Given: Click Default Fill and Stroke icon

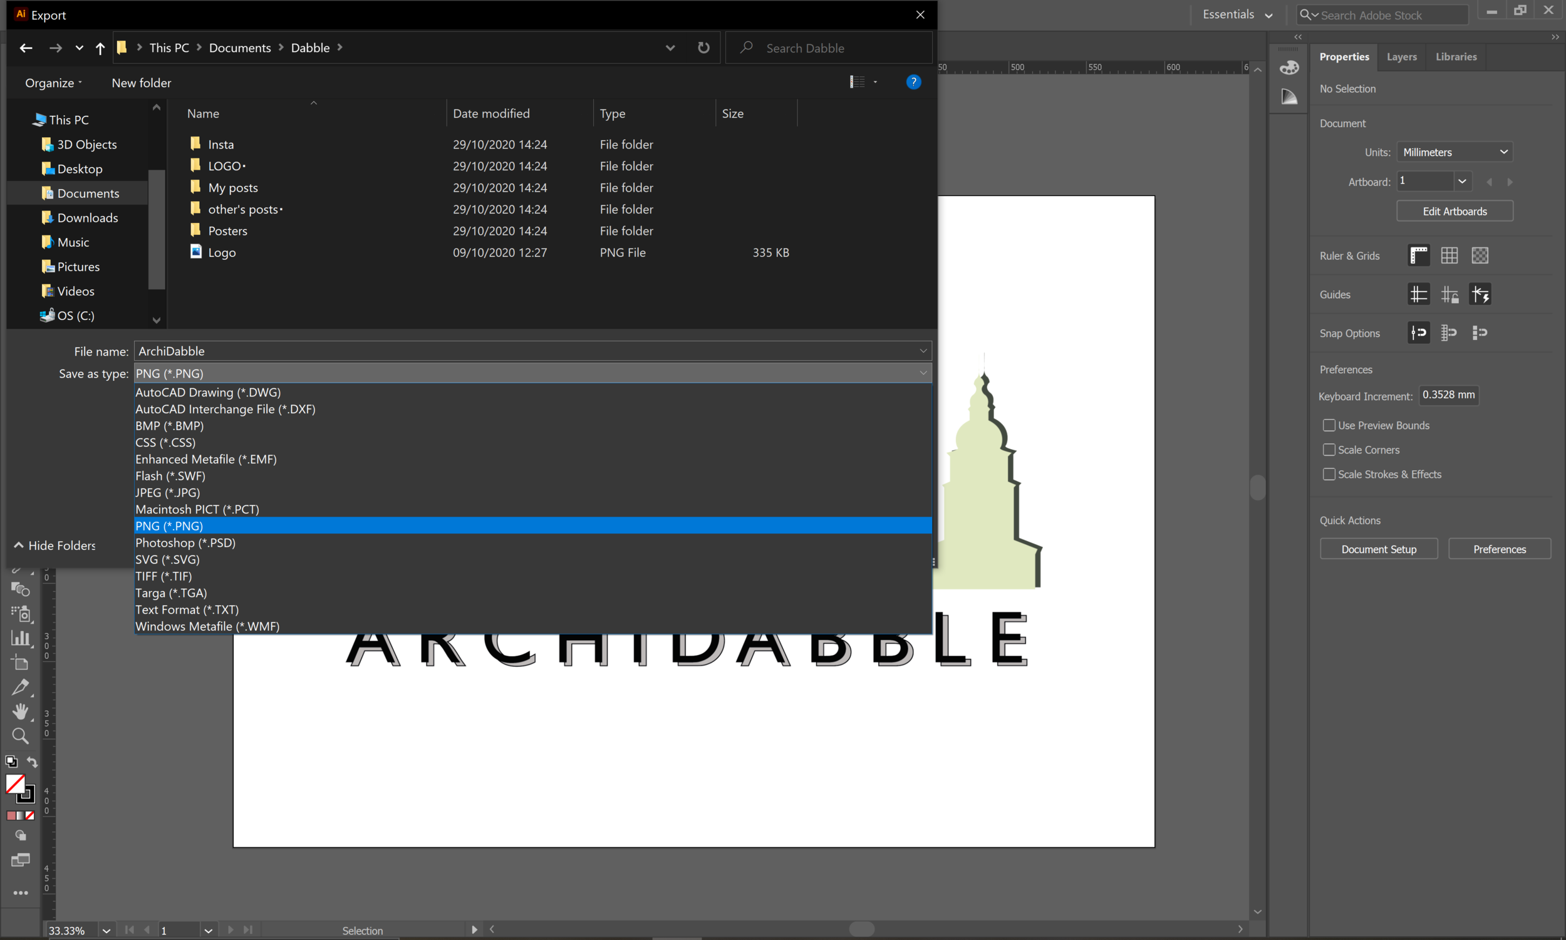Looking at the screenshot, I should click(11, 762).
